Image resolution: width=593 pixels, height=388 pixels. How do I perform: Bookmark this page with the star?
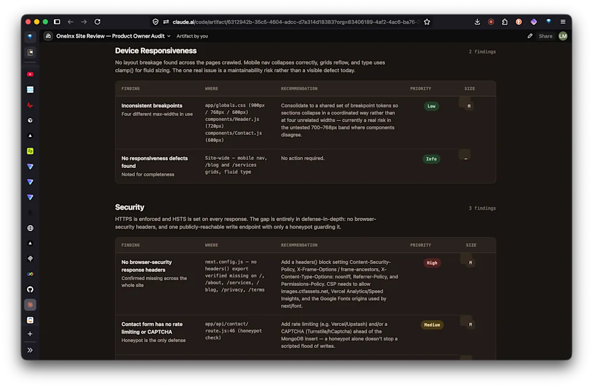pos(427,22)
